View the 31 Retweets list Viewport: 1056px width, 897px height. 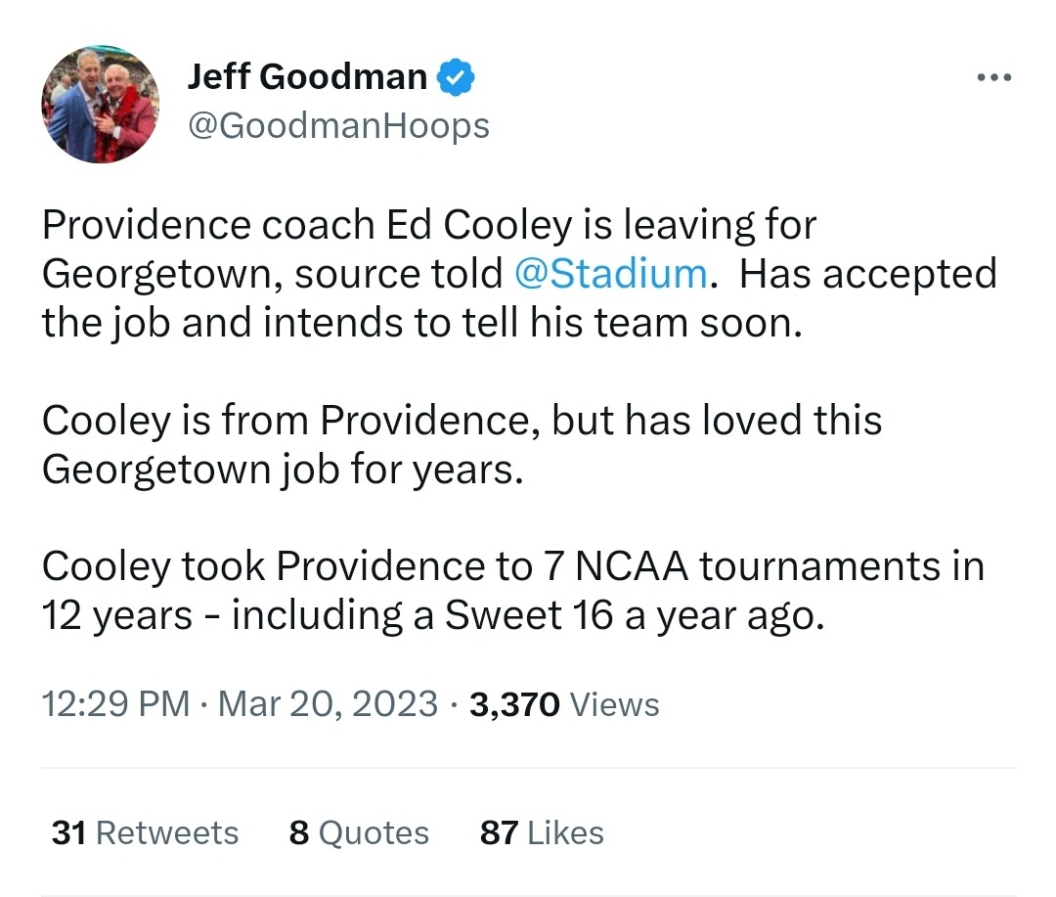(x=145, y=832)
